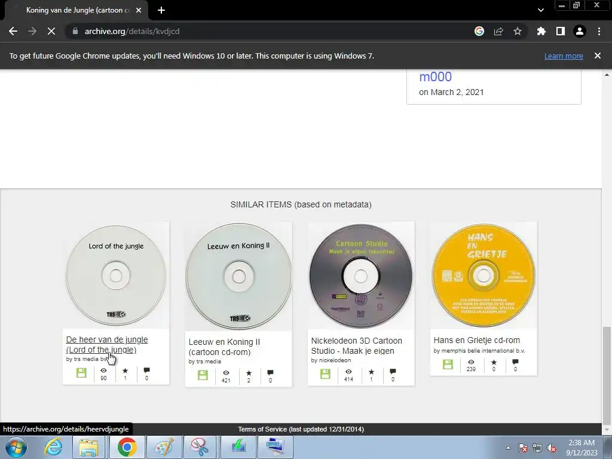Click favorites star on De heer card

(x=125, y=371)
